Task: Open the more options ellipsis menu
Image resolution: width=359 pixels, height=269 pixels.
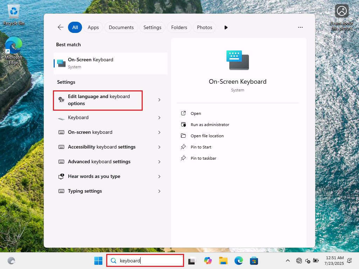Action: tap(300, 27)
